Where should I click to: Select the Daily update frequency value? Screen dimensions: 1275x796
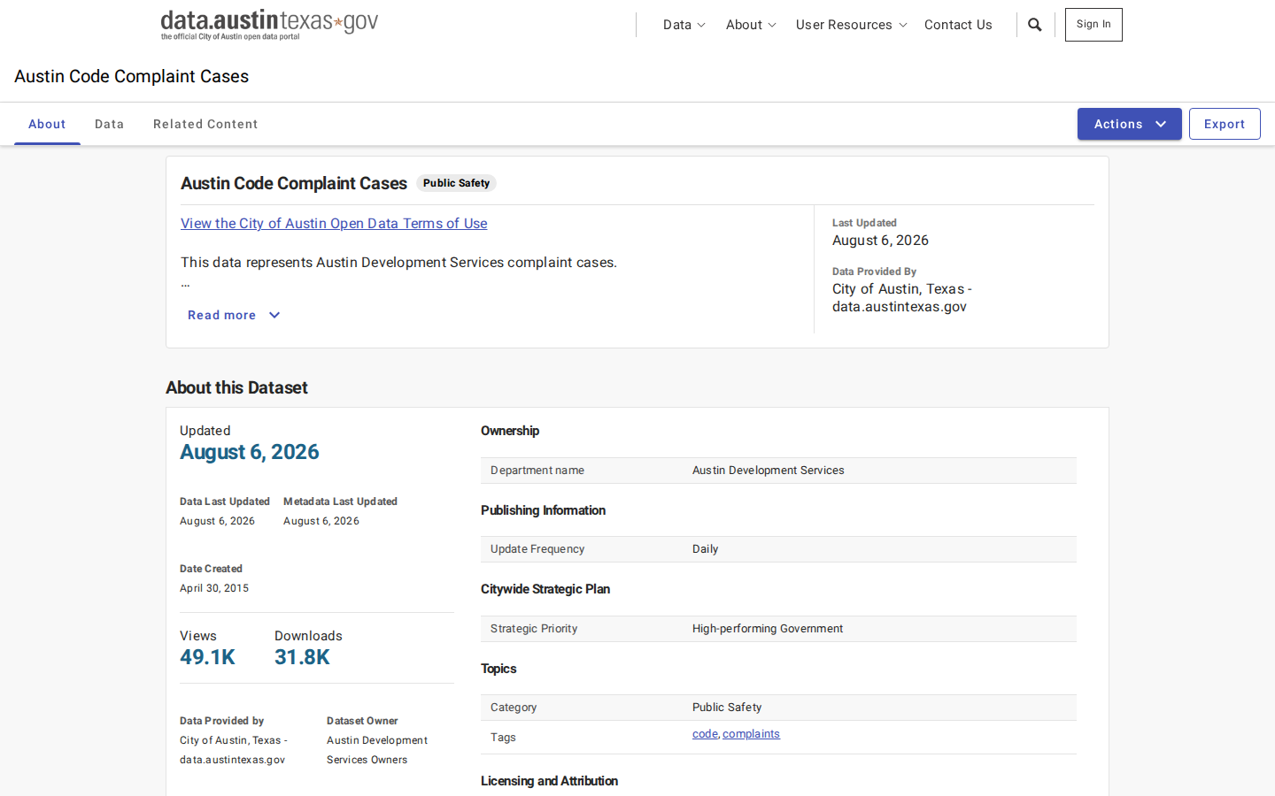705,549
